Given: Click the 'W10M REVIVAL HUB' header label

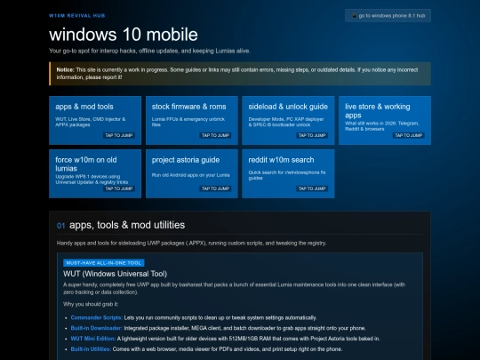Looking at the screenshot, I should tap(77, 16).
